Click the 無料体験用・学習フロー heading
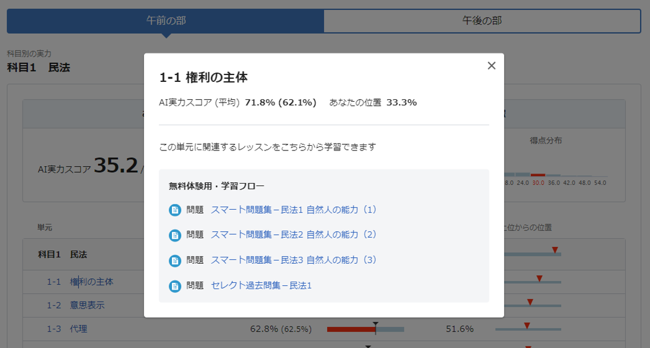This screenshot has width=650, height=348. (217, 186)
